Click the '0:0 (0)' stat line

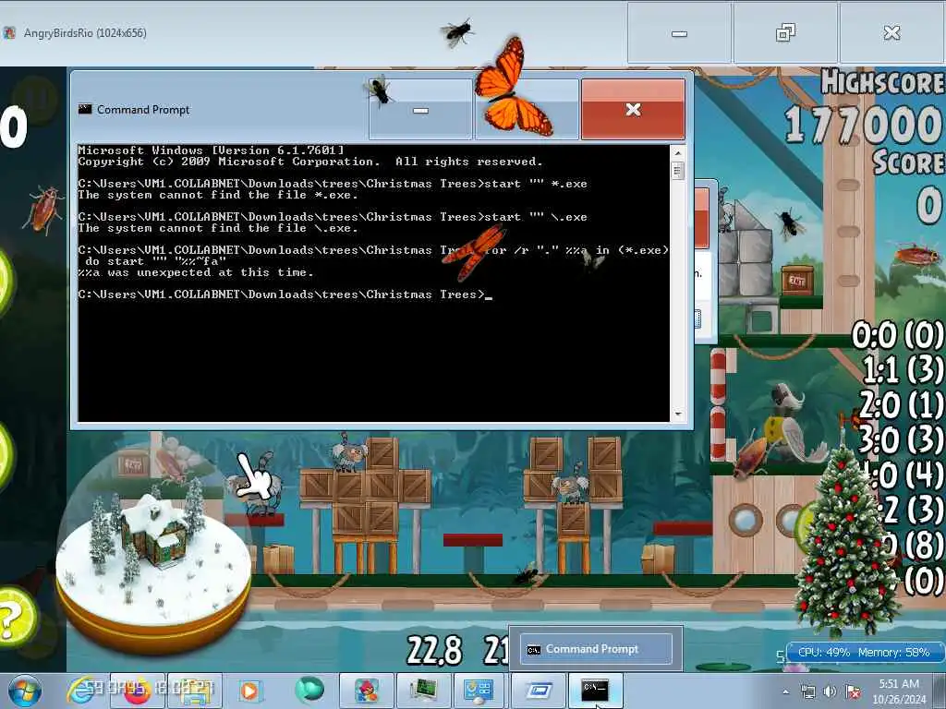coord(898,335)
